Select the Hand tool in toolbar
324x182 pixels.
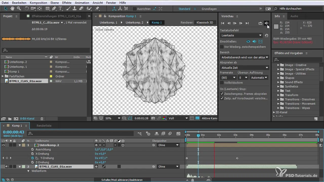[12, 9]
